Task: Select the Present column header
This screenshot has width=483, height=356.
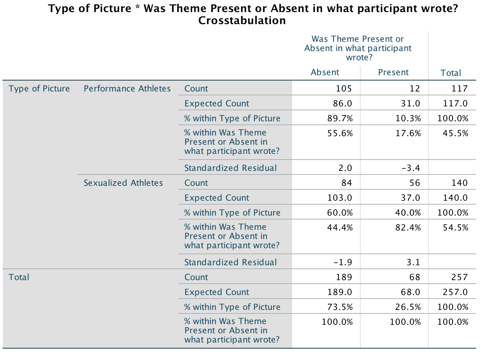Action: (393, 72)
